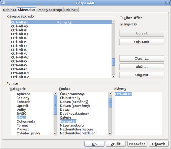Click the Odstranit button
This screenshot has width=171, height=149.
coord(142,42)
